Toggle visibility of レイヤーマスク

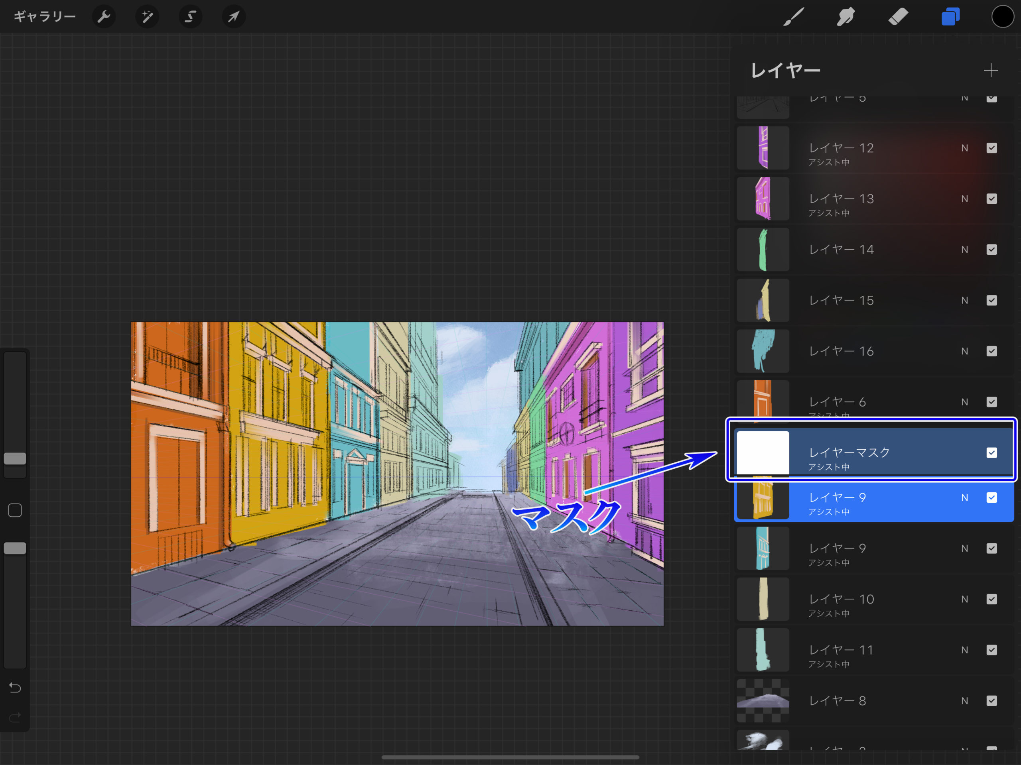tap(991, 452)
